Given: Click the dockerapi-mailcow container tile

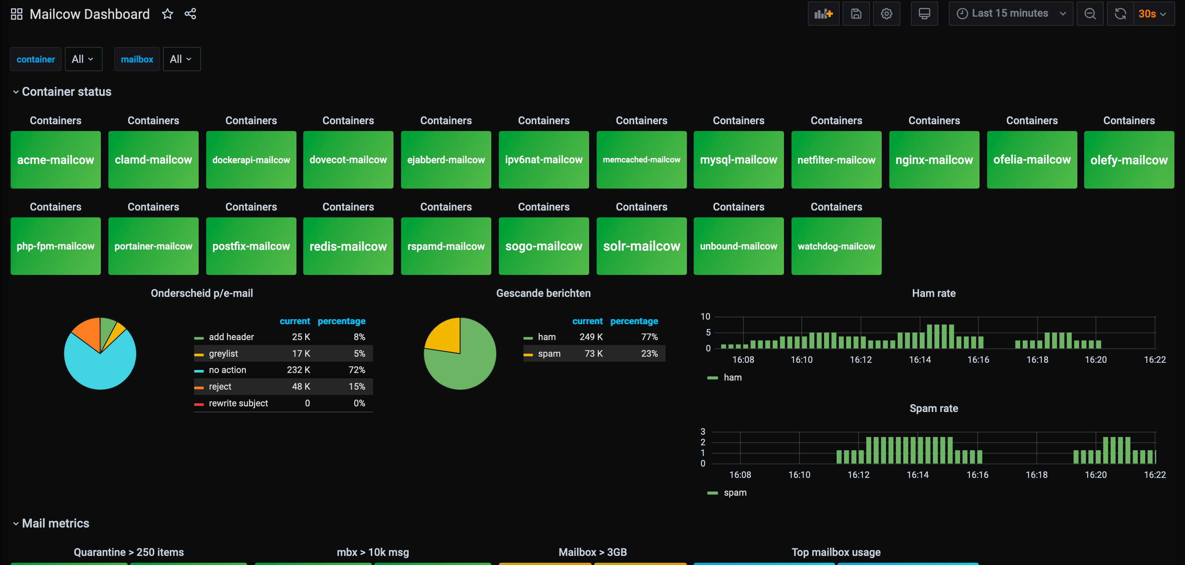Looking at the screenshot, I should 251,159.
